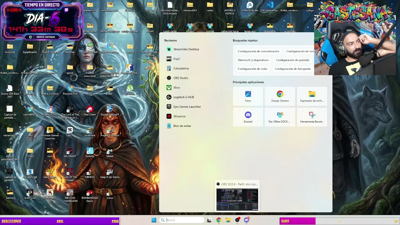This screenshot has height=225, width=400.
Task: Select Sons Of The Forest shortcut
Action: click(x=70, y=175)
